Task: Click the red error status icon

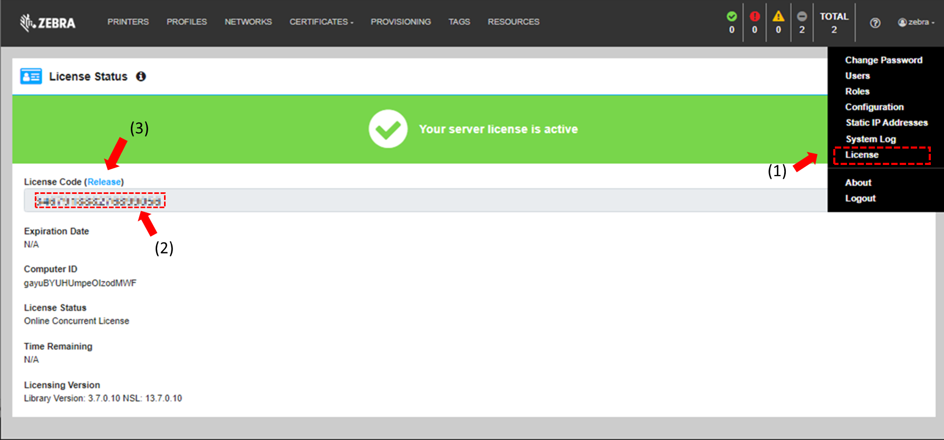Action: click(755, 16)
